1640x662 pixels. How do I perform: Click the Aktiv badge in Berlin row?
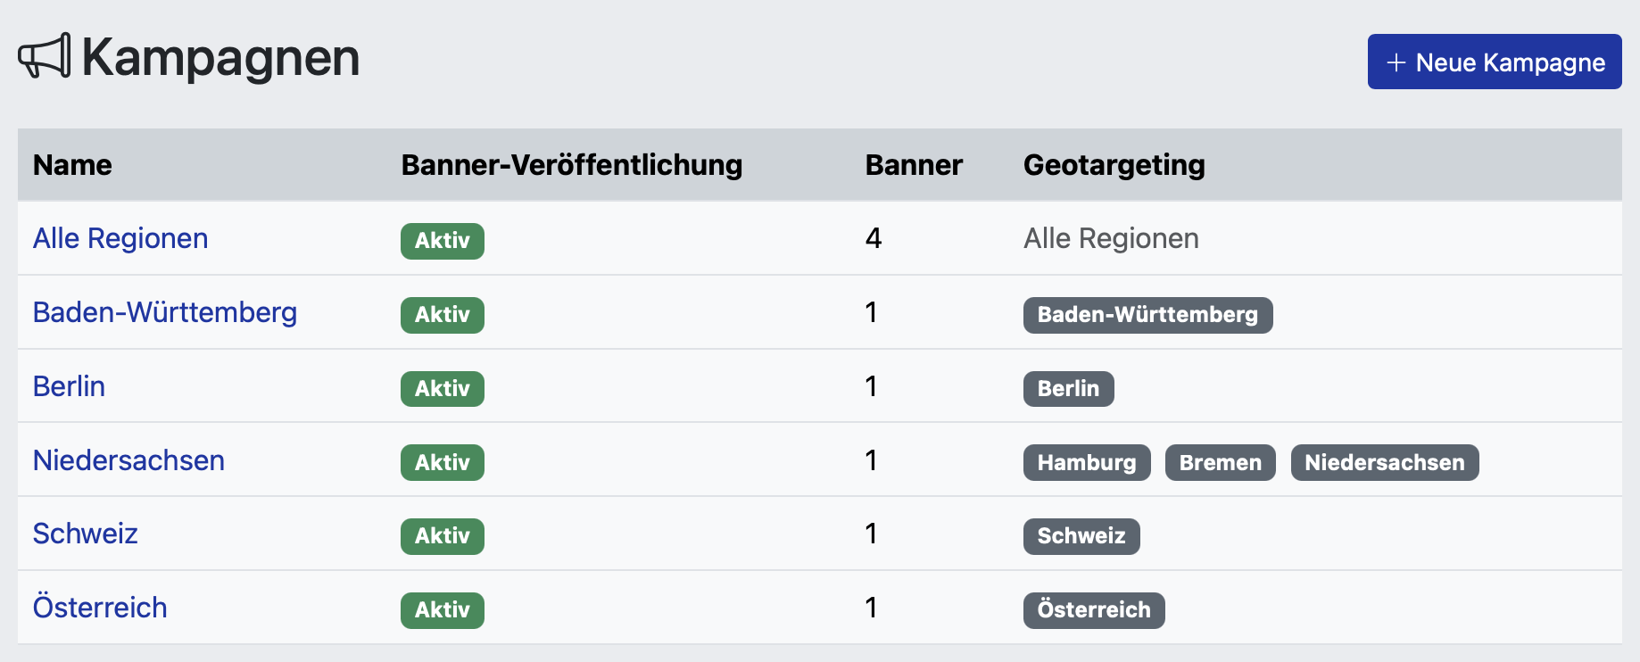442,389
